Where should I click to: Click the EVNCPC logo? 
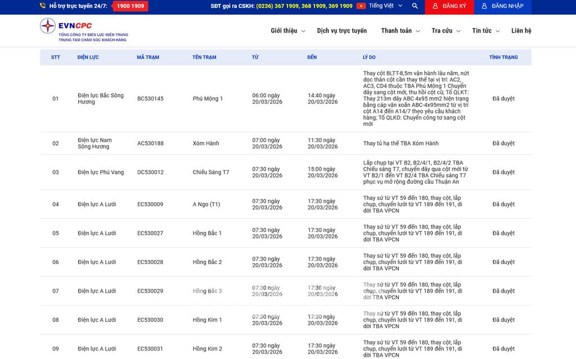(83, 31)
